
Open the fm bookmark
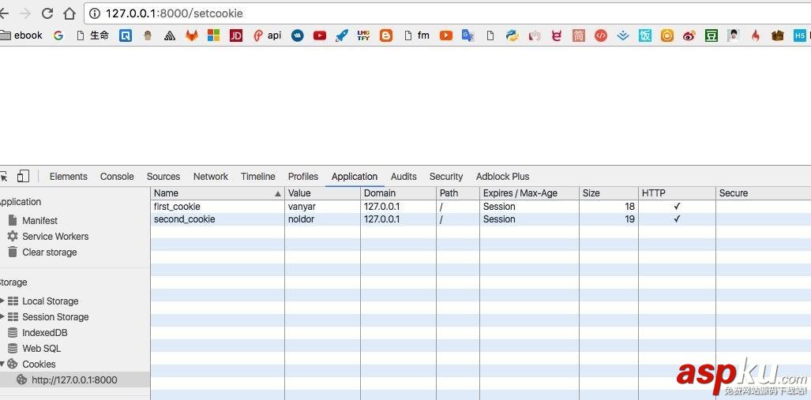417,36
